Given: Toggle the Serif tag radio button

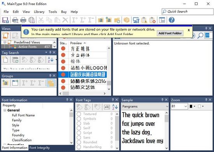Looking at the screenshot, I should click(79, 128).
